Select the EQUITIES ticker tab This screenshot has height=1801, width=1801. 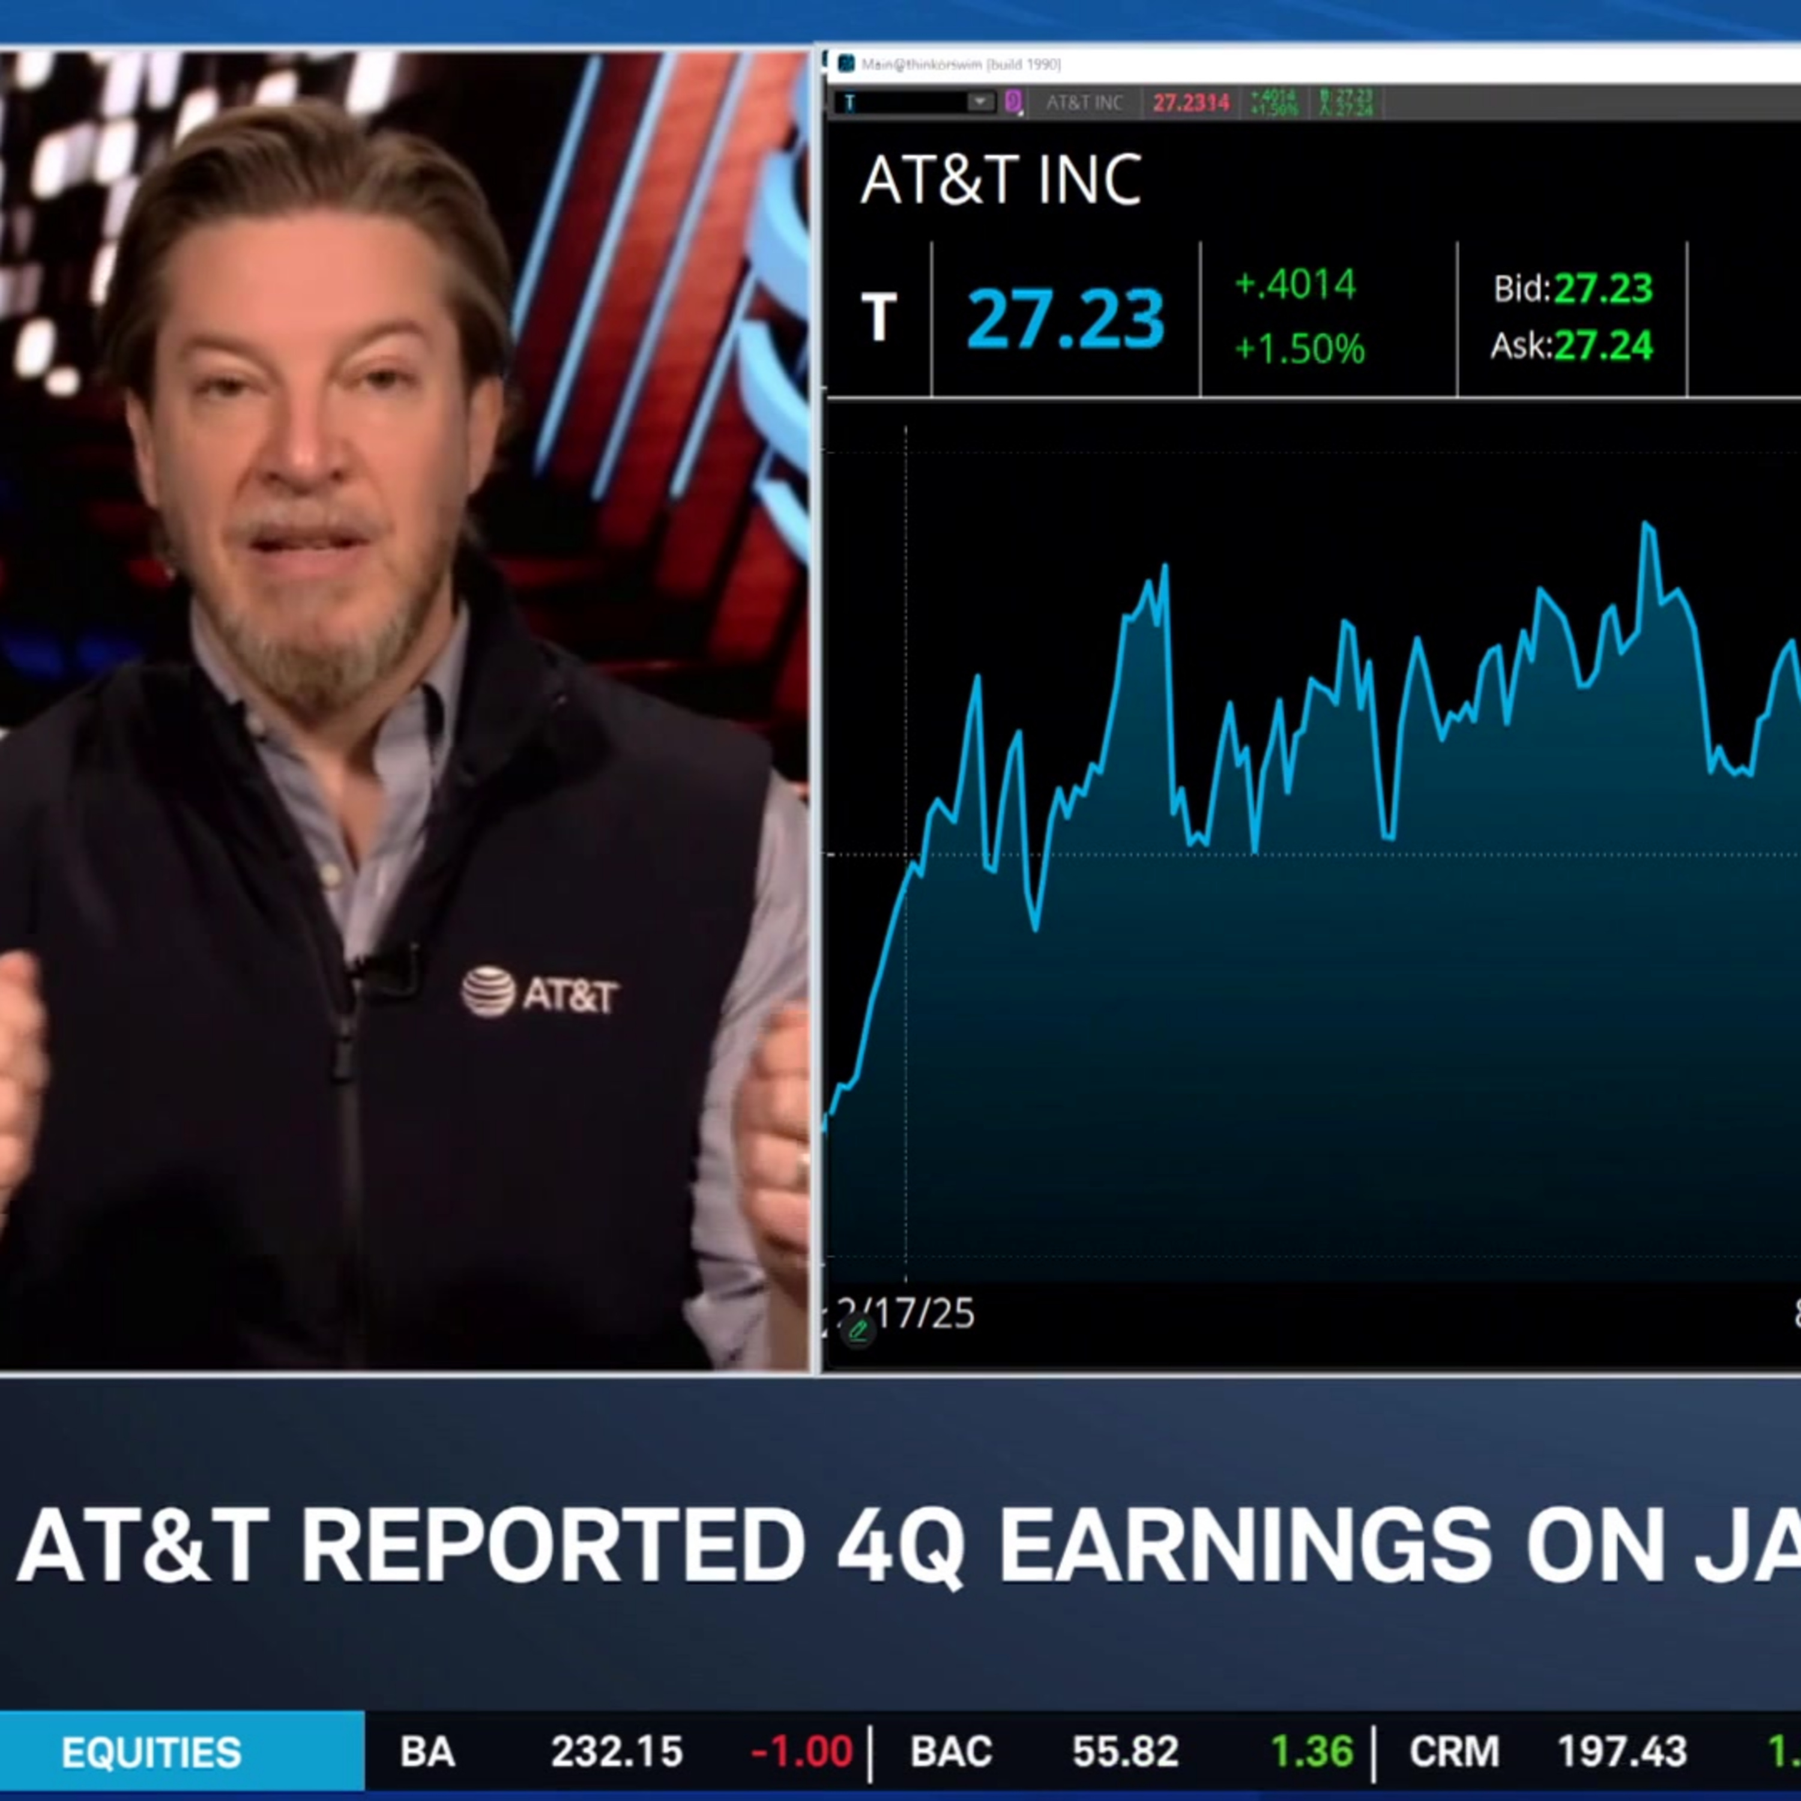click(x=151, y=1752)
